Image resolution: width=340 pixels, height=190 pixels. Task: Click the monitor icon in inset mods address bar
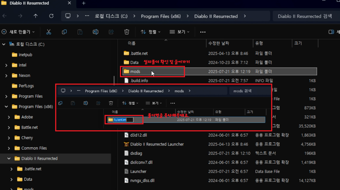[63, 91]
